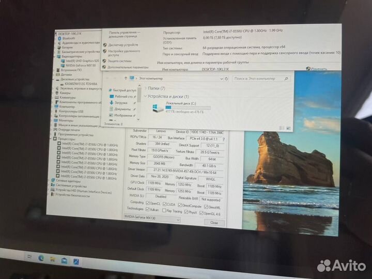
Task: Click the Камеры camera icon in device tree
Action: coord(57,93)
